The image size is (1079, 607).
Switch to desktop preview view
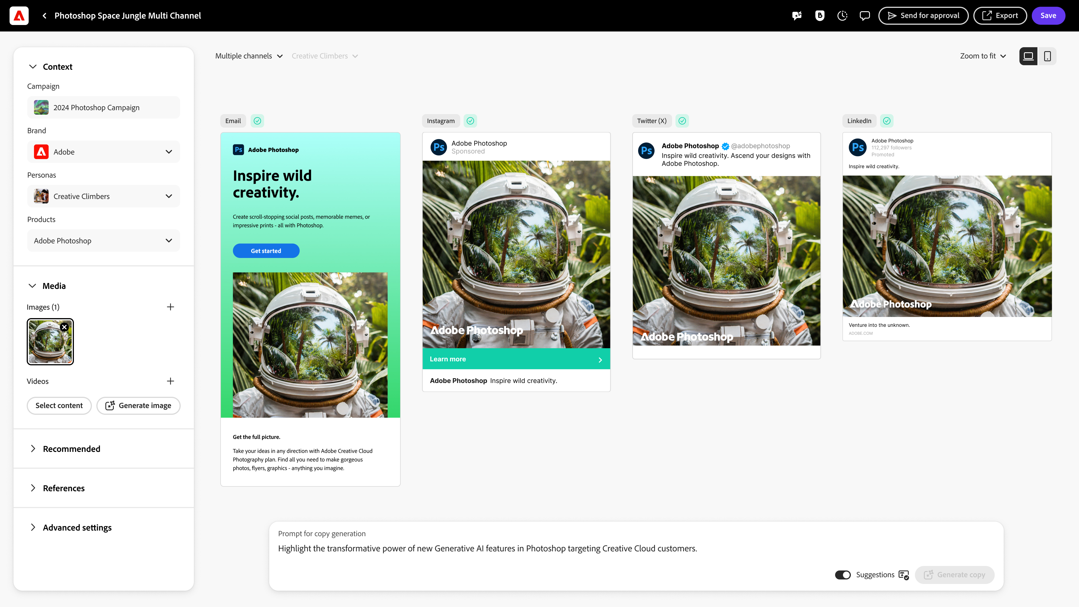point(1028,56)
